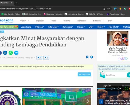Viewport: 130px width, 105px height.
Task: Expand the Lyfe category dropdown
Action: 91,27
